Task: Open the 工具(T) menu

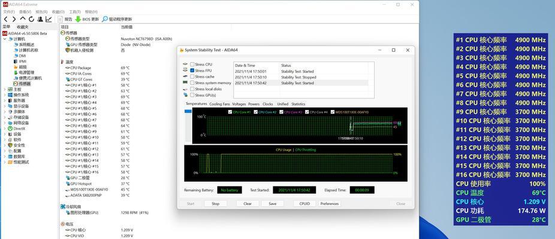Action: (x=75, y=11)
